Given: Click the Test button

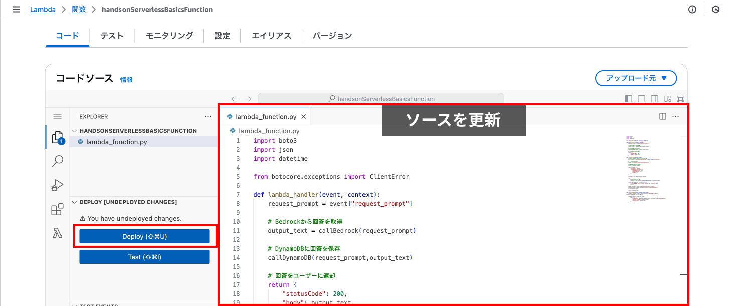Looking at the screenshot, I should click(x=145, y=257).
